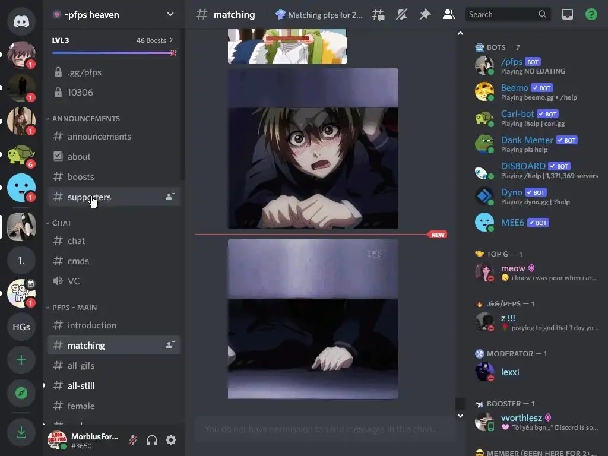Open Beemo bot profile
The height and width of the screenshot is (456, 608).
[x=537, y=92]
